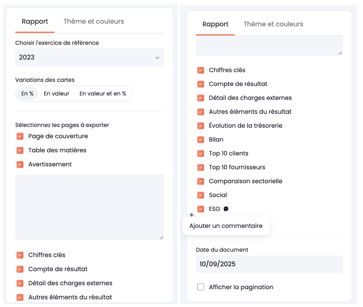Toggle the Bilan checkbox

201,140
